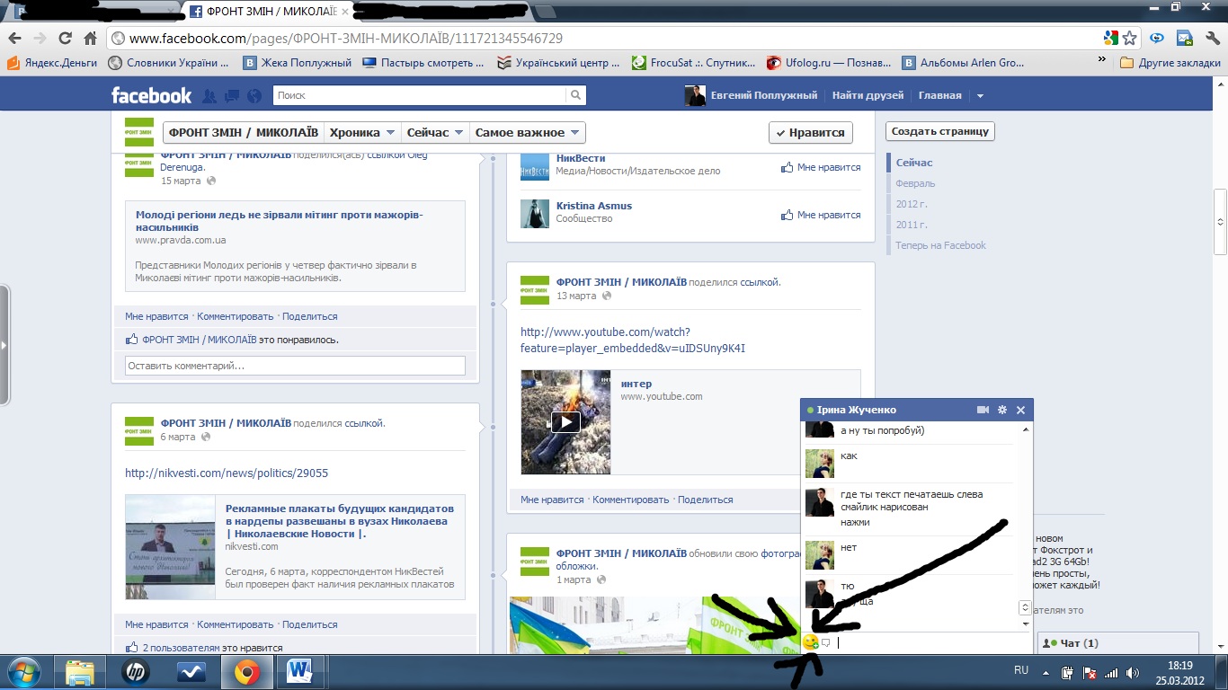Close the Ірина Жученко chat
The height and width of the screenshot is (690, 1228).
(x=1020, y=410)
